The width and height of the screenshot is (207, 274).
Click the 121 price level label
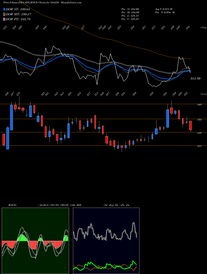point(199,146)
